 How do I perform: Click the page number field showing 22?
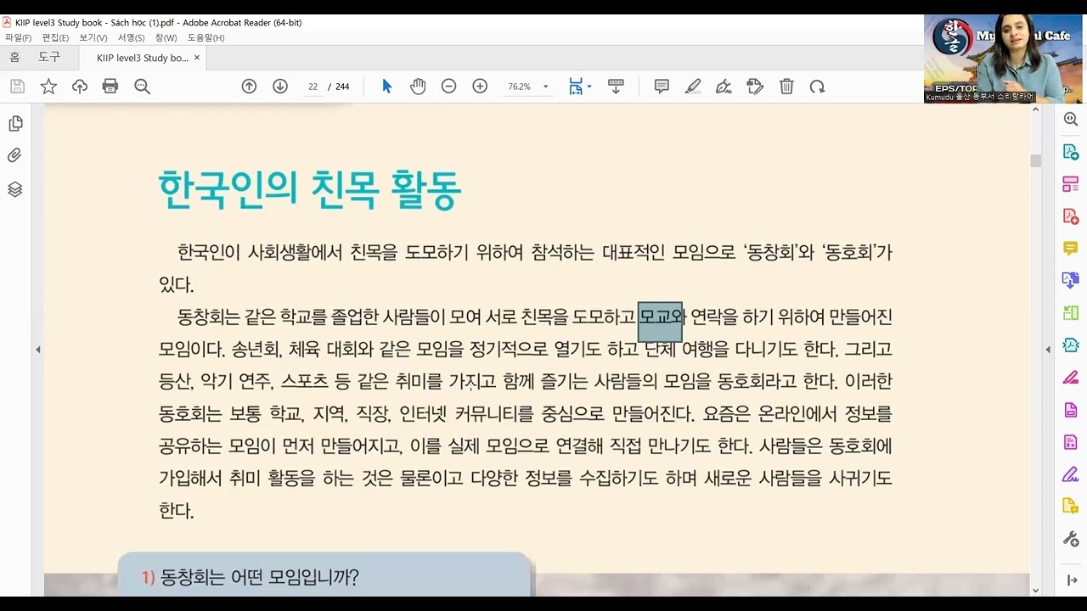pos(313,87)
